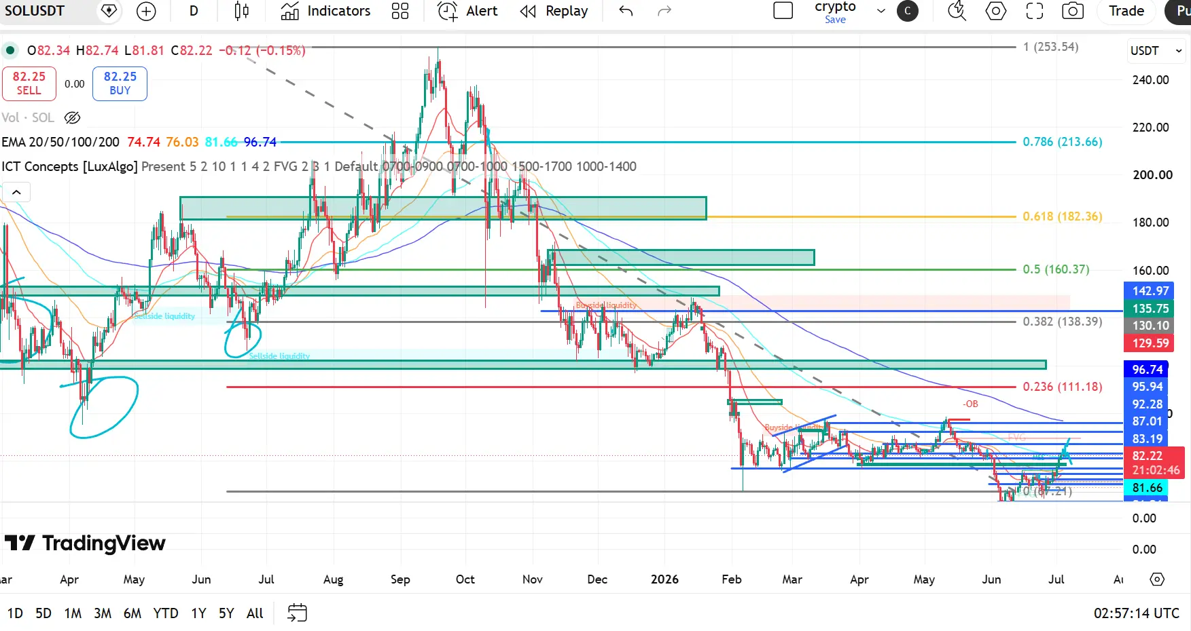The height and width of the screenshot is (631, 1191).
Task: Collapse the indicator legend with the chevron
Action: tap(16, 193)
